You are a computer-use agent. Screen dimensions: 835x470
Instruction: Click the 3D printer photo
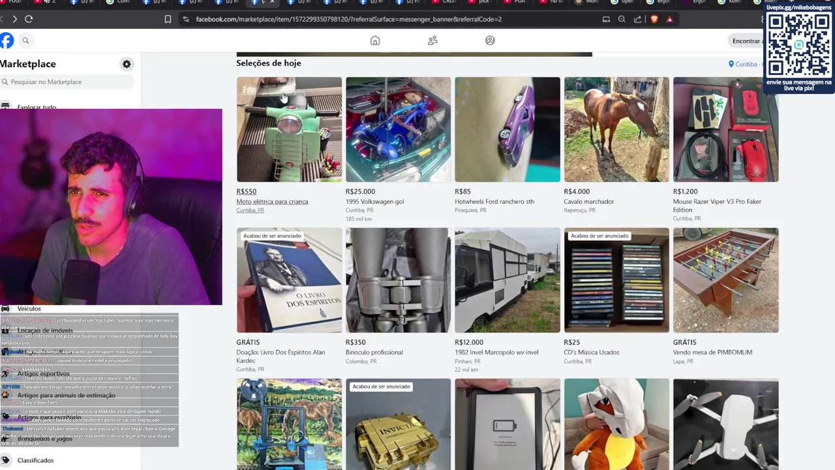point(289,424)
